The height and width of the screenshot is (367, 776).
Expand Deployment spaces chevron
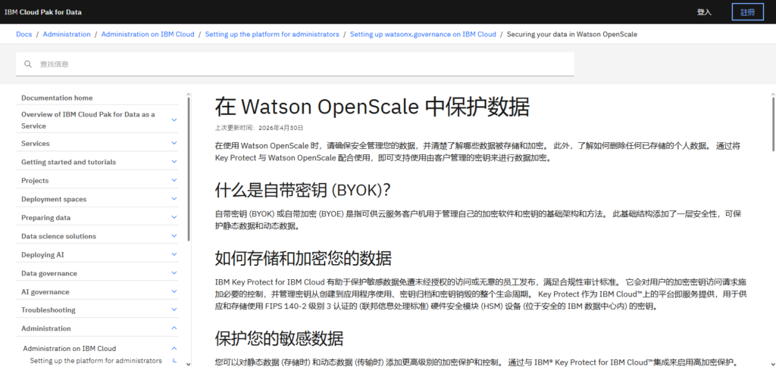174,198
